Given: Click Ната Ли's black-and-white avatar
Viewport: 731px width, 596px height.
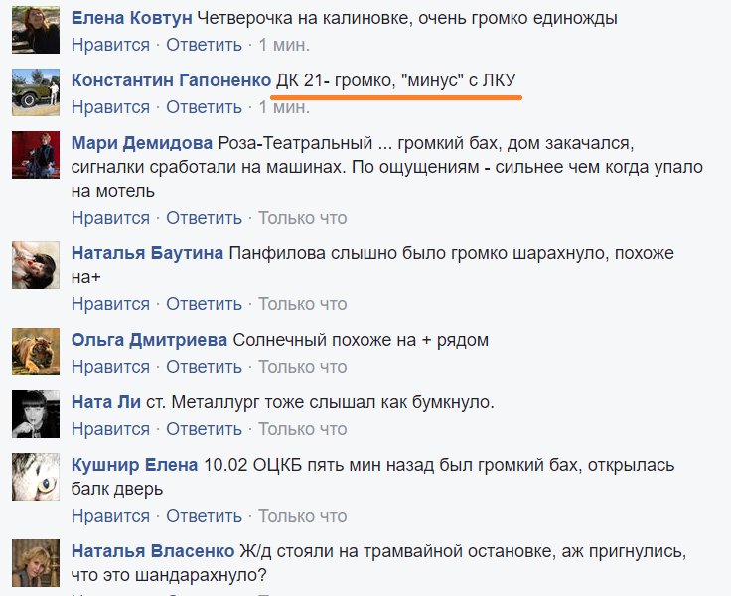Looking at the screenshot, I should (36, 414).
